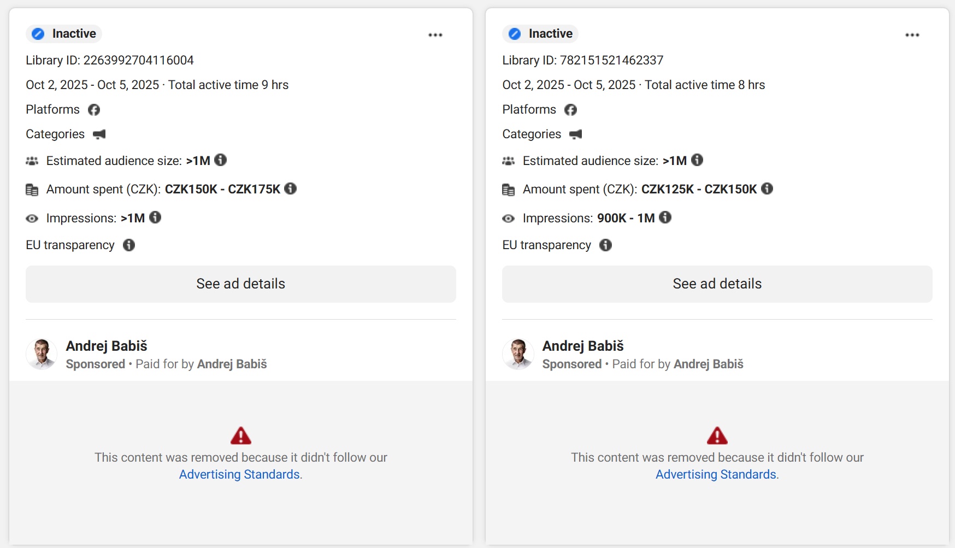Click right card's Estimated audience size info icon
The width and height of the screenshot is (955, 548).
pyautogui.click(x=697, y=160)
